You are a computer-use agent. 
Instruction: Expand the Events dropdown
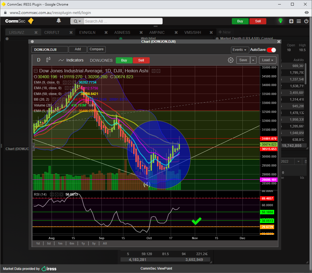(240, 50)
